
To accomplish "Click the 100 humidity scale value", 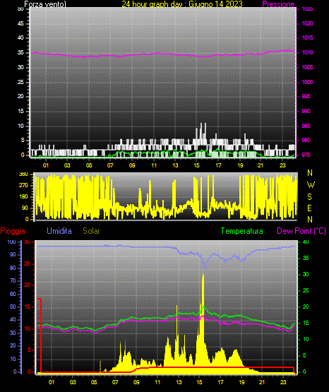I will (11, 242).
